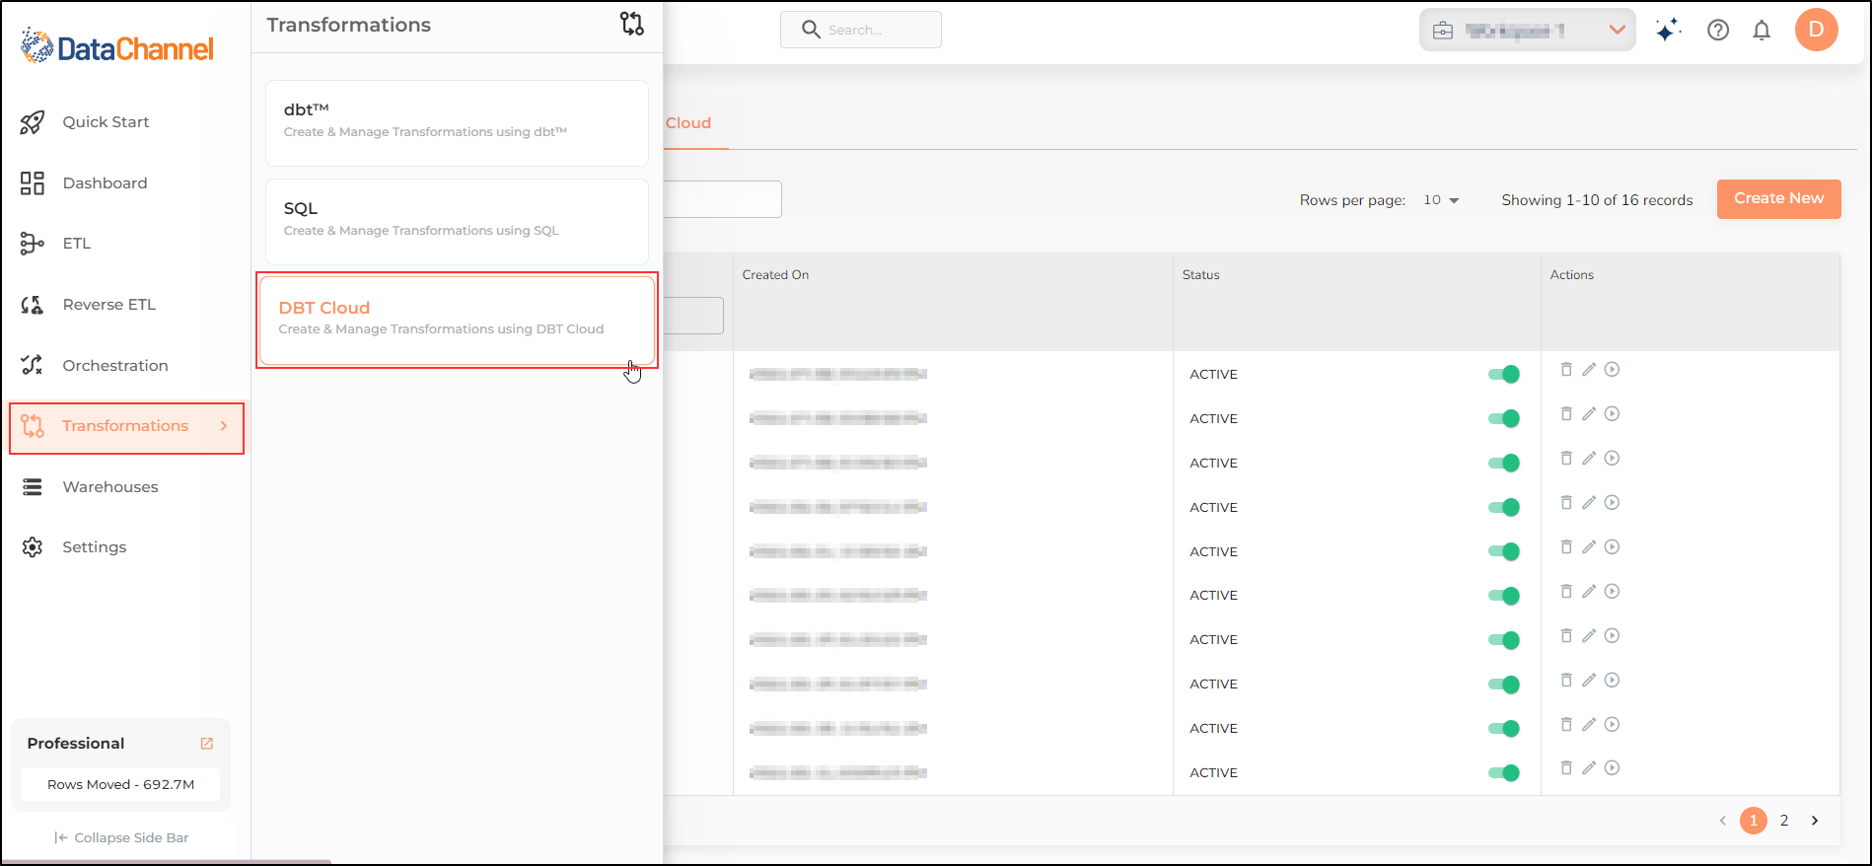Toggle ACTIVE switch in third row
Screen dimensions: 1872x866
coord(1504,464)
